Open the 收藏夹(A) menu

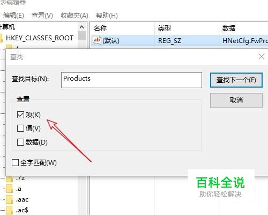click(x=75, y=16)
